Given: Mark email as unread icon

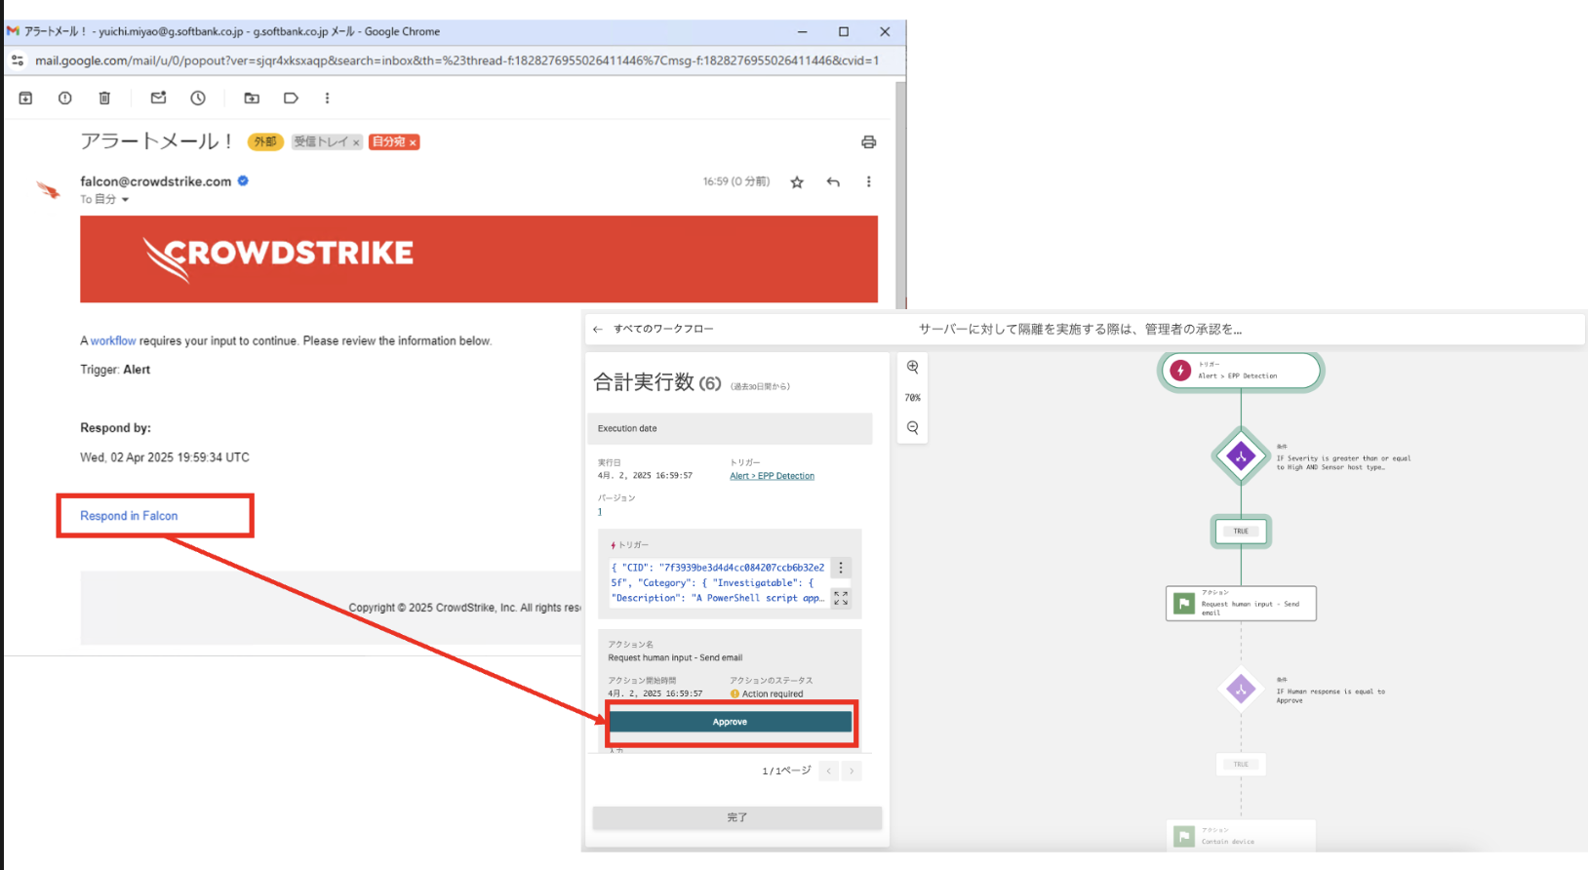Looking at the screenshot, I should pos(158,98).
